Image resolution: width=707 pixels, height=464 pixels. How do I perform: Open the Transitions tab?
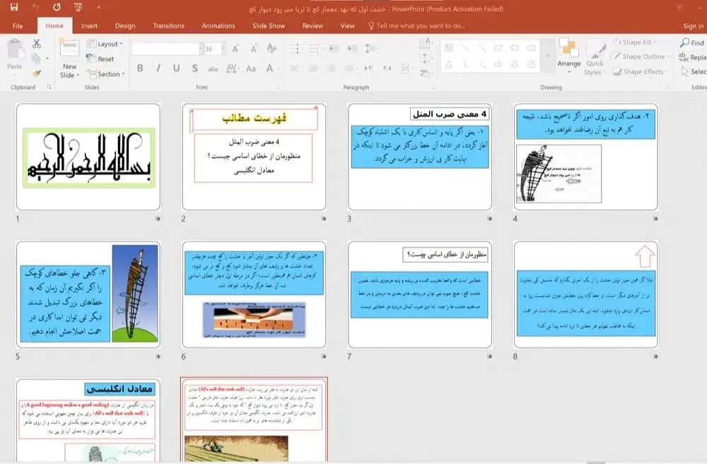[169, 25]
